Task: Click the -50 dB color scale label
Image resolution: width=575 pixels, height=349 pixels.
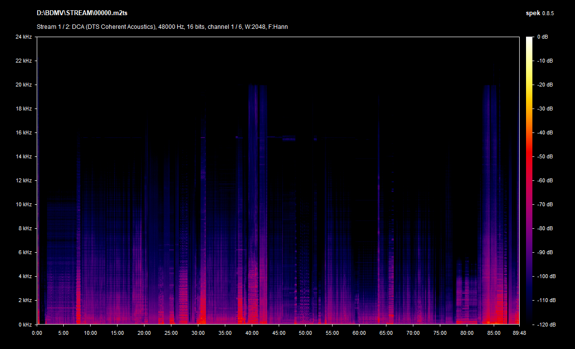Action: click(x=545, y=157)
